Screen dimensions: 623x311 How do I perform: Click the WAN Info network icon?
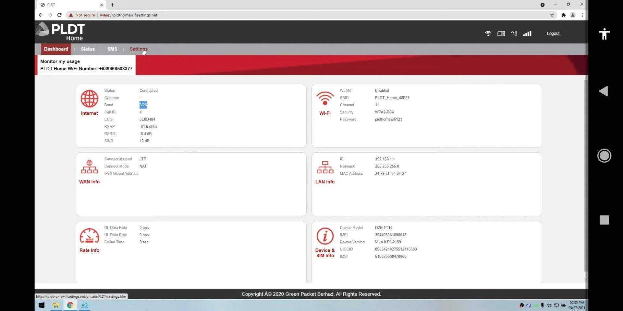coord(89,167)
